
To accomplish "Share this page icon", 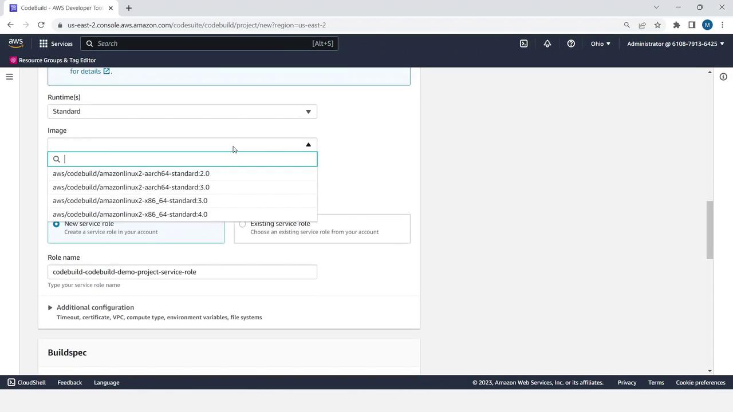I will 642,25.
